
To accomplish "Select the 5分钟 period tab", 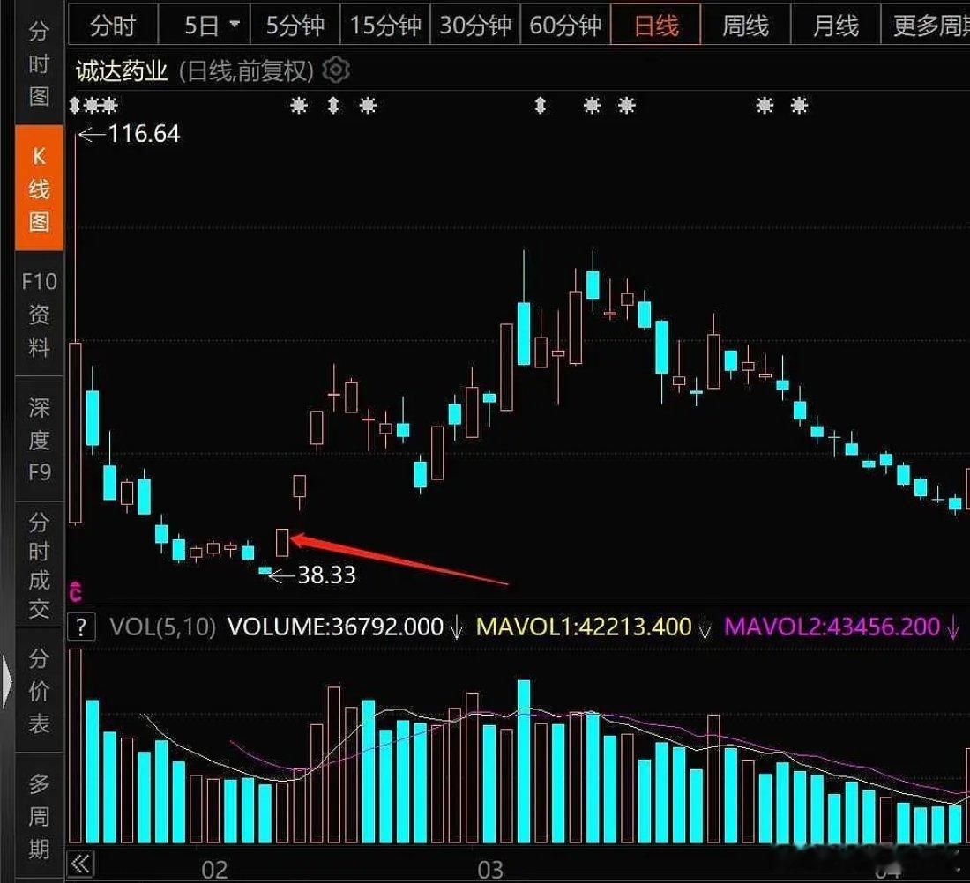I will click(295, 25).
